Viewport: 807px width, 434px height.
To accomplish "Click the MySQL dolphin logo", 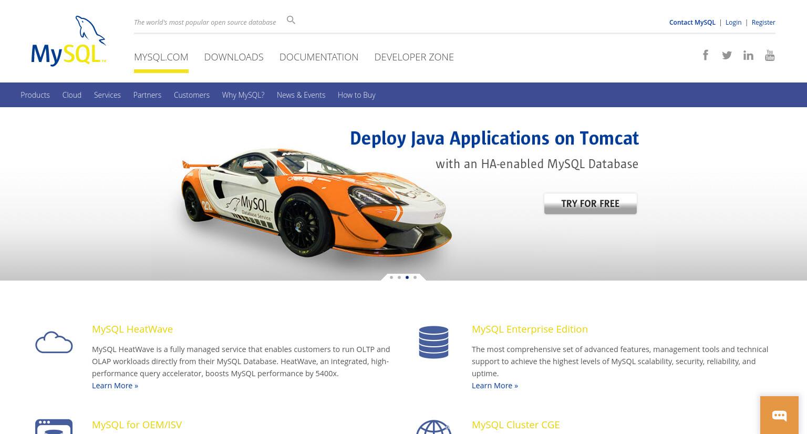I will click(69, 41).
